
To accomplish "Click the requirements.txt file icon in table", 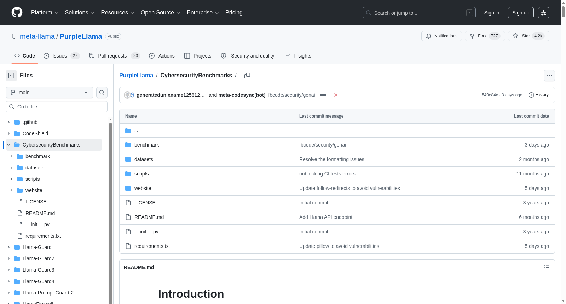I will (128, 246).
